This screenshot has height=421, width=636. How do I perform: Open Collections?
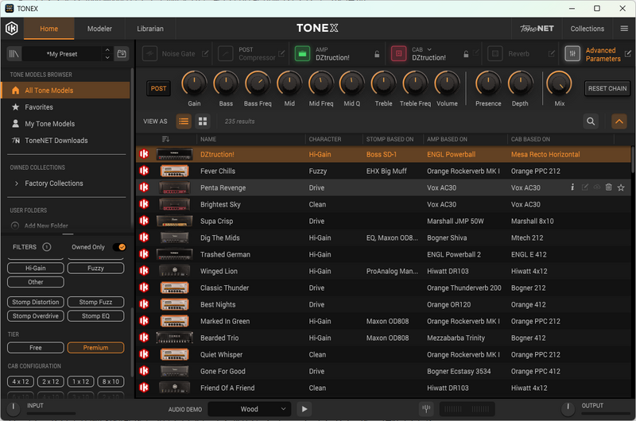[x=587, y=29]
